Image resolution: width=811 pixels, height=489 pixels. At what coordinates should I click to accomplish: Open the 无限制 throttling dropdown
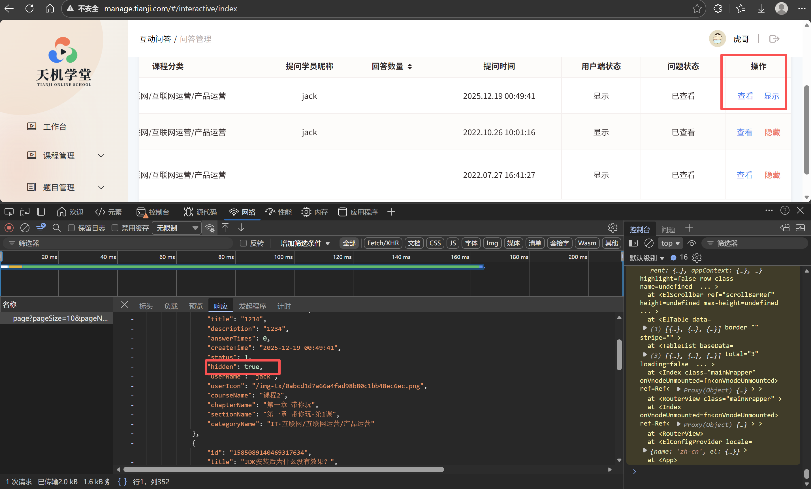pos(177,228)
